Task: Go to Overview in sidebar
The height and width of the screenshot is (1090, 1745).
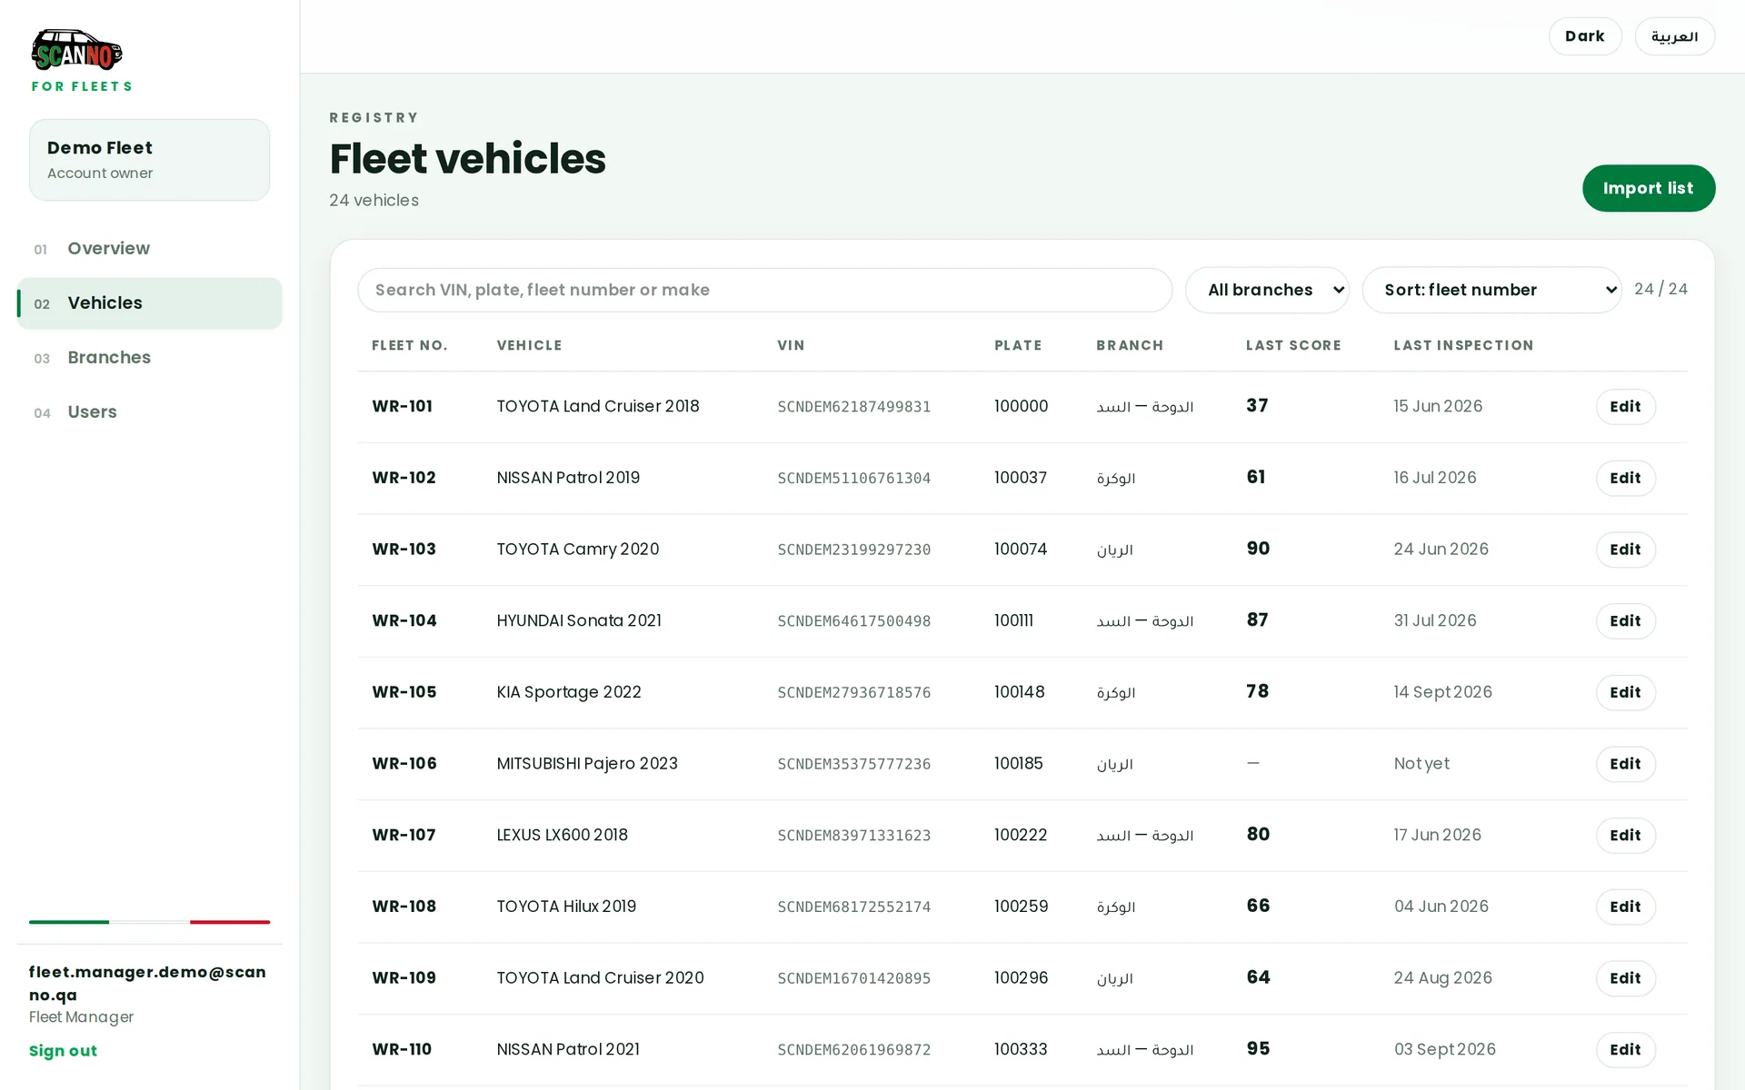Action: [x=150, y=249]
